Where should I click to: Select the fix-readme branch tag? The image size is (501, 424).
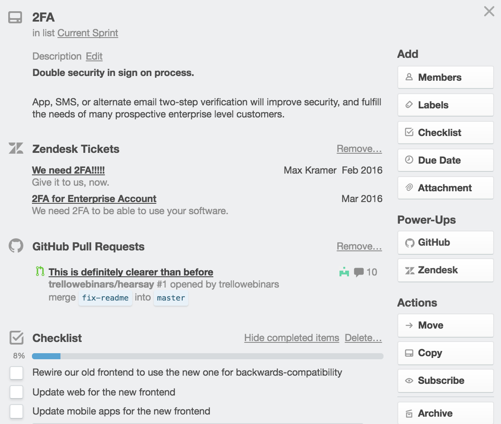105,298
